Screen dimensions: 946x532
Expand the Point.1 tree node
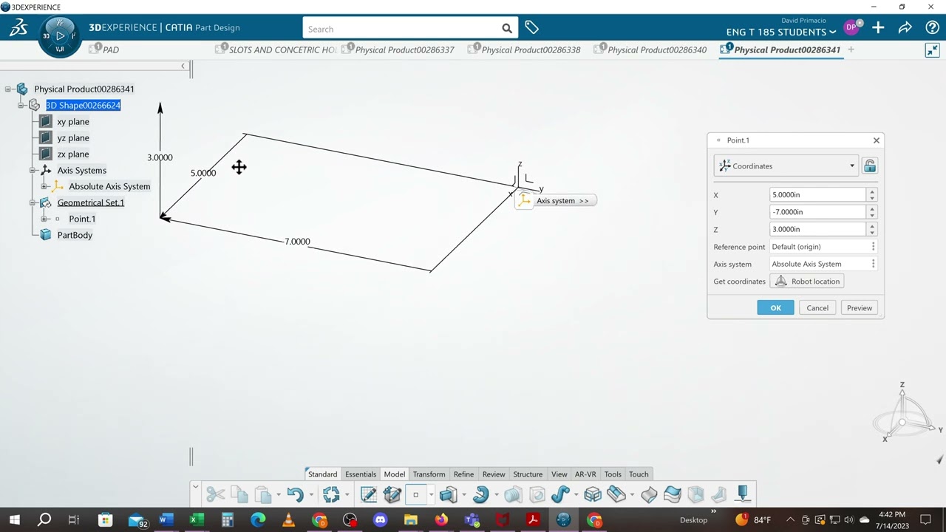coord(44,219)
